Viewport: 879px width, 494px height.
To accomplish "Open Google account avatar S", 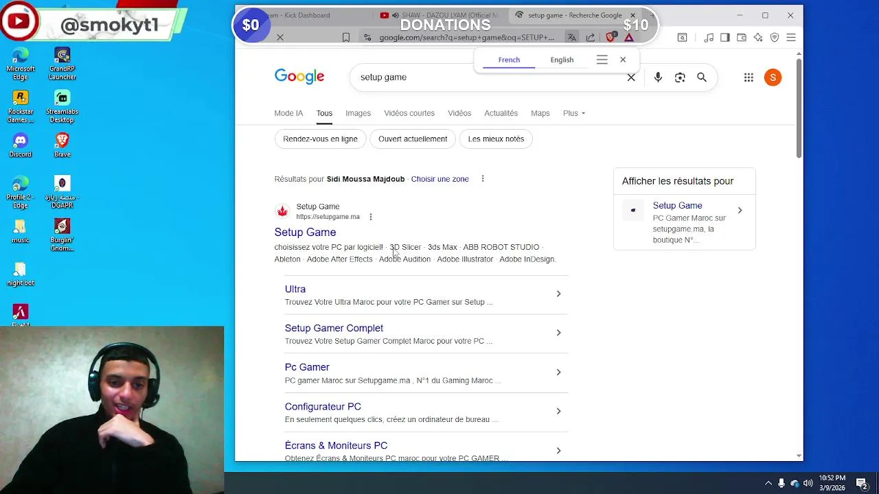I will point(773,78).
